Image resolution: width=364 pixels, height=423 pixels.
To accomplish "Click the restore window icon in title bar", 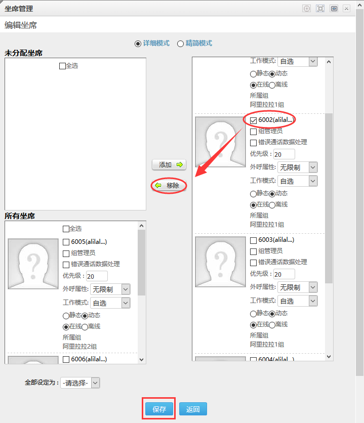I will tap(334, 9).
